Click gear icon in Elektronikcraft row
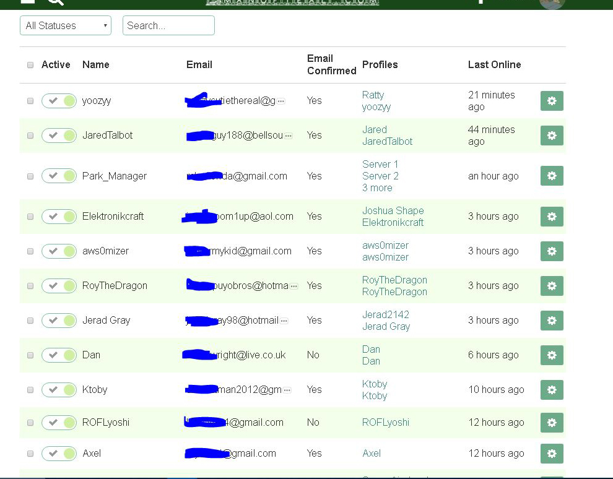 point(552,217)
